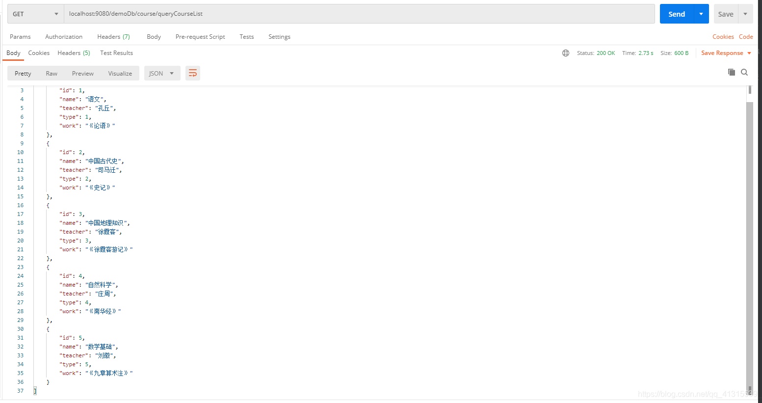Switch response view to Preview
762x403 pixels.
click(82, 73)
